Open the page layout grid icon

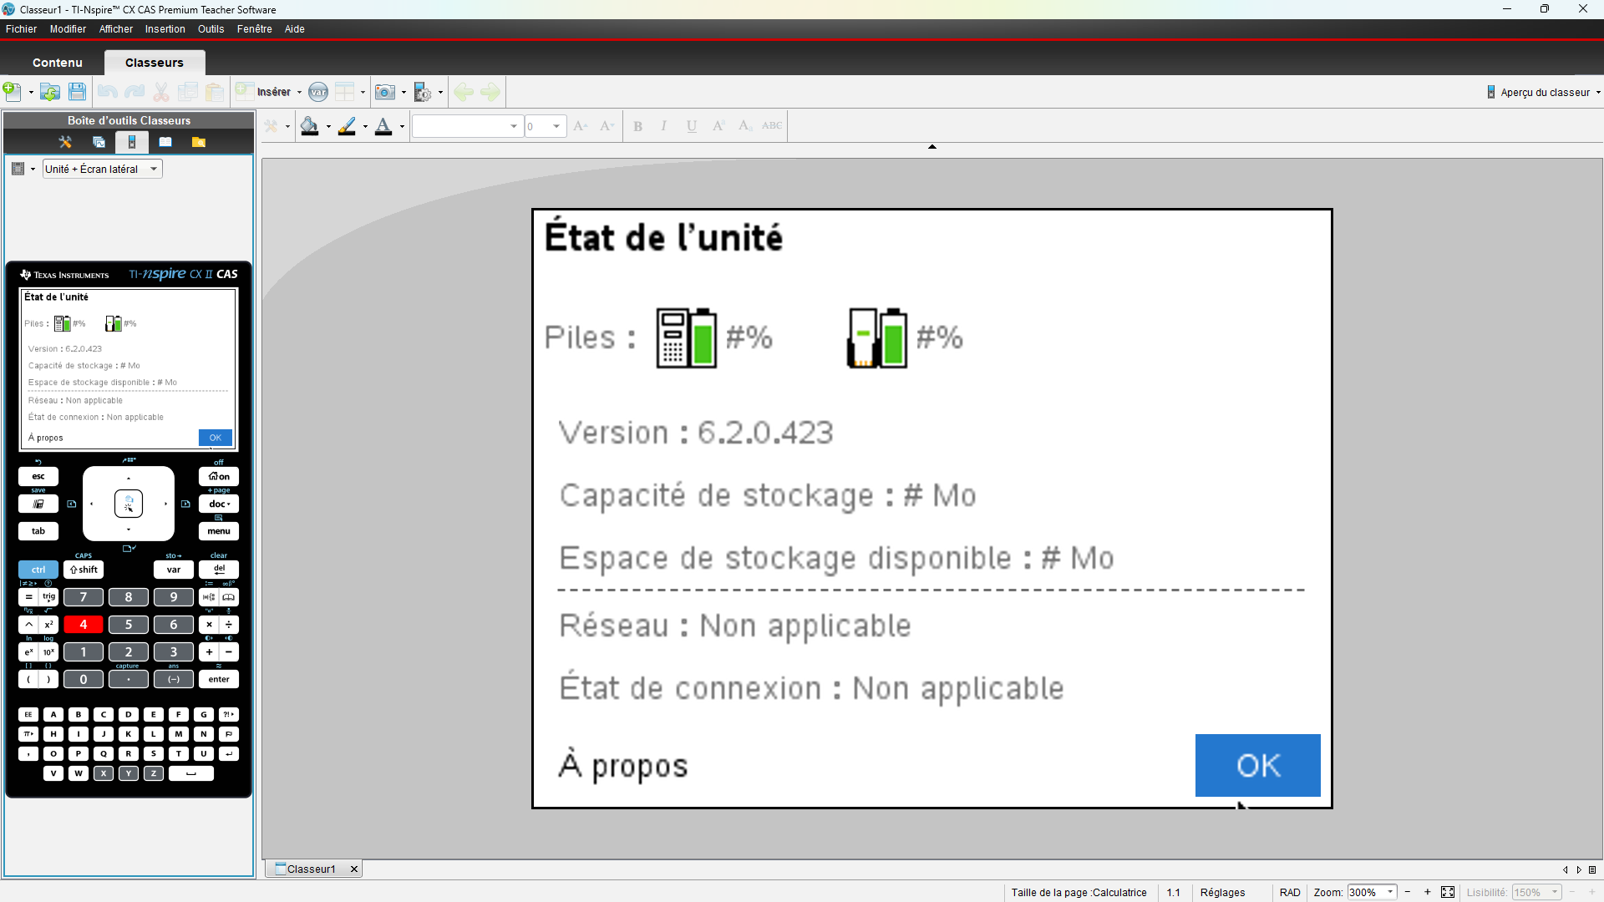tap(344, 92)
